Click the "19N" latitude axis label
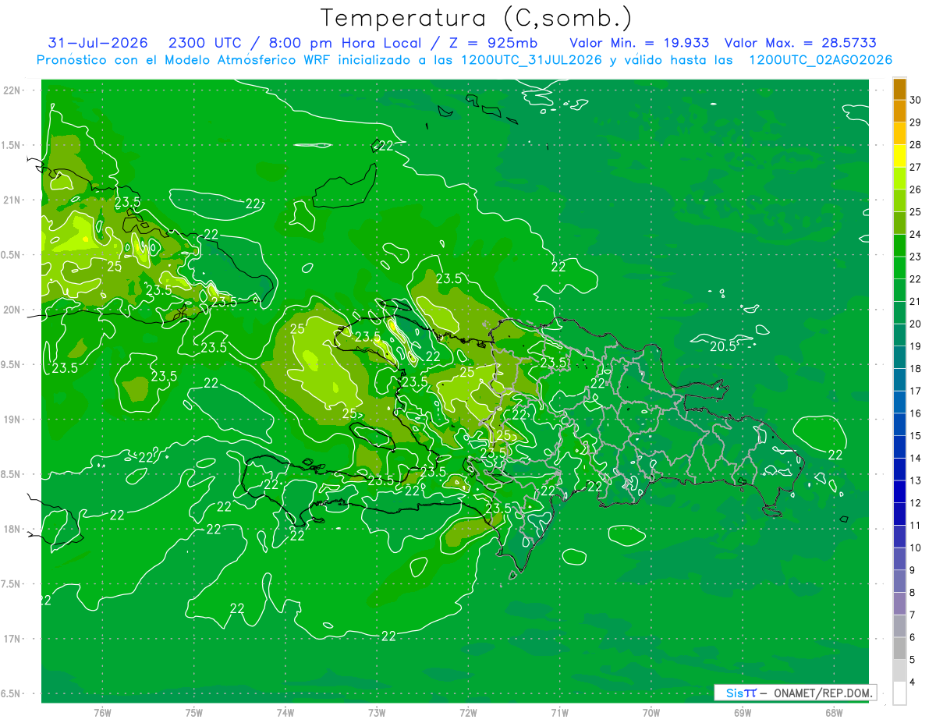The height and width of the screenshot is (723, 936). click(x=13, y=419)
